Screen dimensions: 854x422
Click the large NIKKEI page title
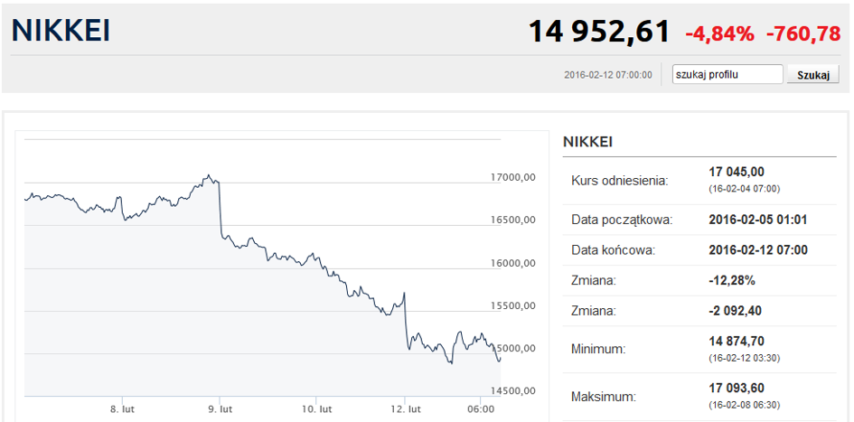tap(61, 32)
